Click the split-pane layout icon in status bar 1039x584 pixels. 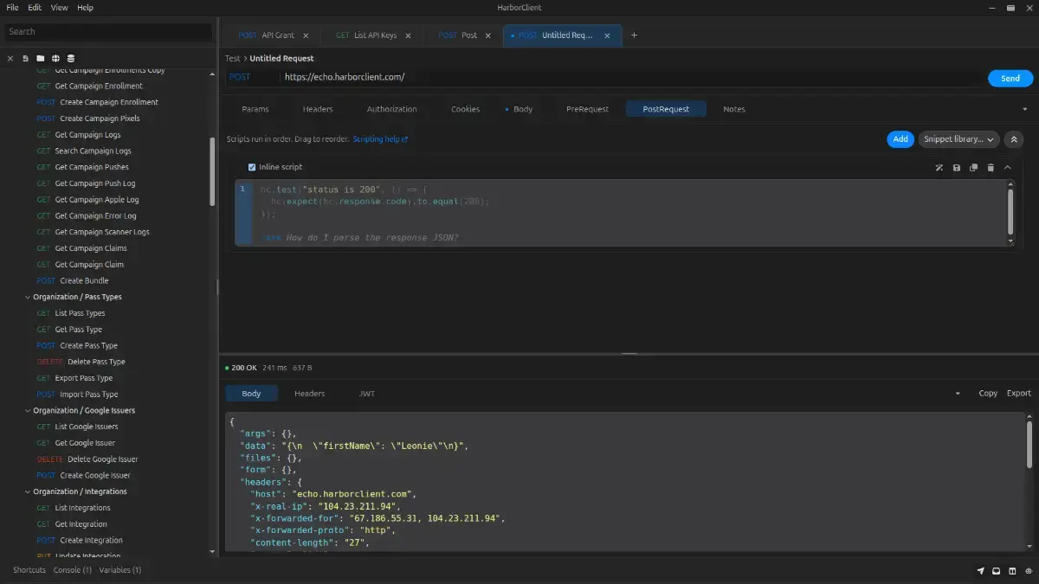pos(1012,571)
